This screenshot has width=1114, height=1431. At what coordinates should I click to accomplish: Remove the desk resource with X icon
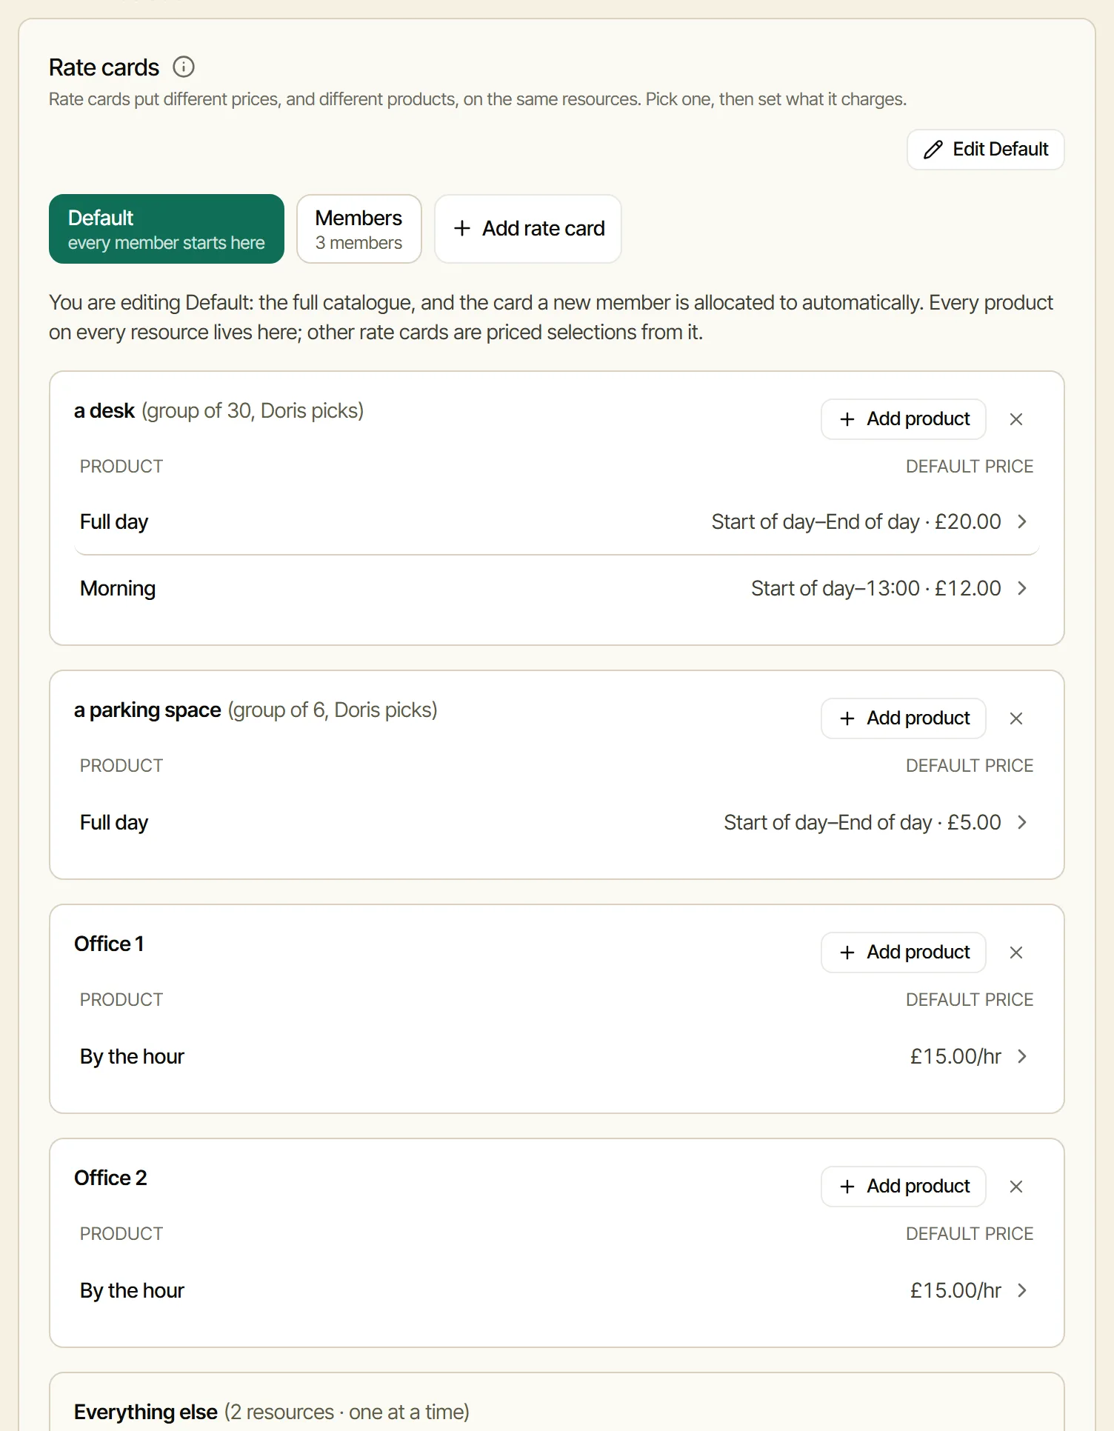(1016, 419)
